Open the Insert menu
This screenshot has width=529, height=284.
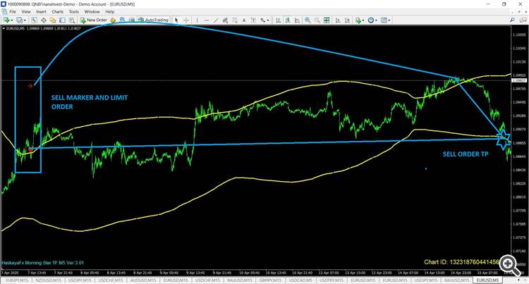[41, 11]
